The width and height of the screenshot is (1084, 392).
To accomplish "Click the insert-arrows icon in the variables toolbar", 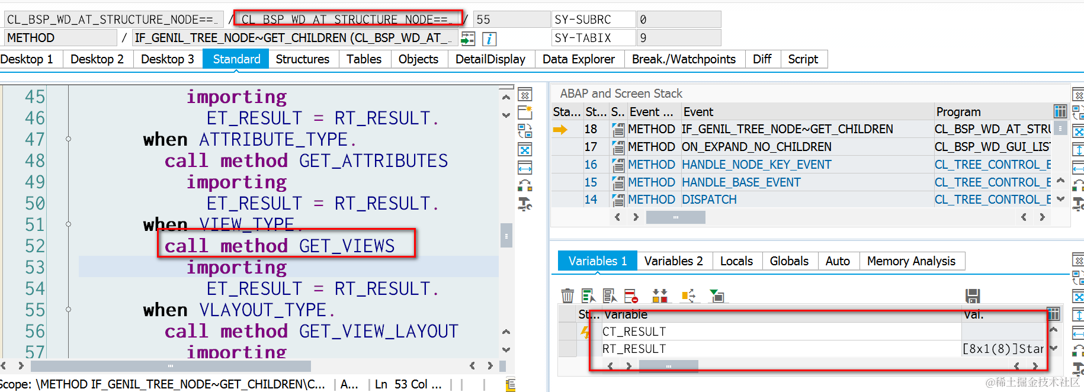I will click(x=660, y=295).
